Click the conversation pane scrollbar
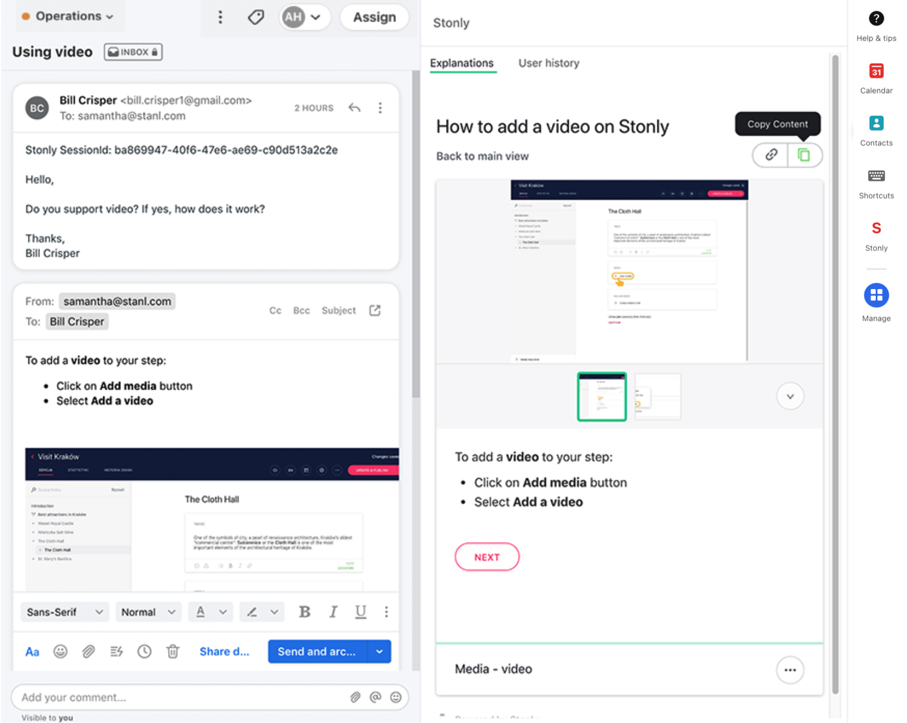The height and width of the screenshot is (723, 907). [x=416, y=234]
